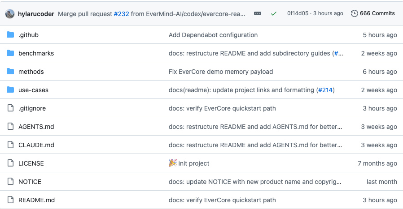Click '3 hours ago' timestamp for .gitignore
Viewport: 403px width, 209px height.
click(x=380, y=108)
